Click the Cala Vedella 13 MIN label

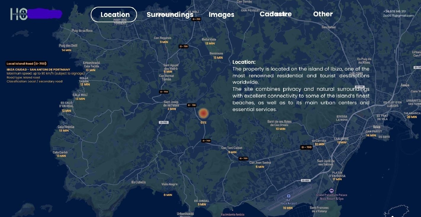pos(66,128)
